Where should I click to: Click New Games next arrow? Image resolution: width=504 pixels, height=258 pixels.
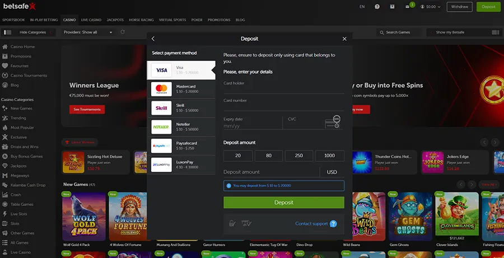(472, 185)
